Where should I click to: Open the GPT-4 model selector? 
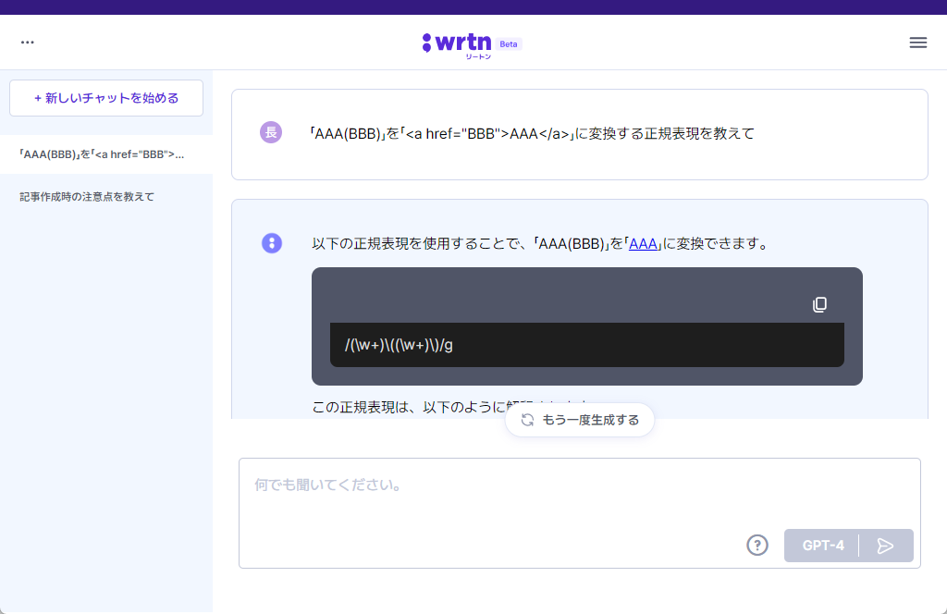824,546
